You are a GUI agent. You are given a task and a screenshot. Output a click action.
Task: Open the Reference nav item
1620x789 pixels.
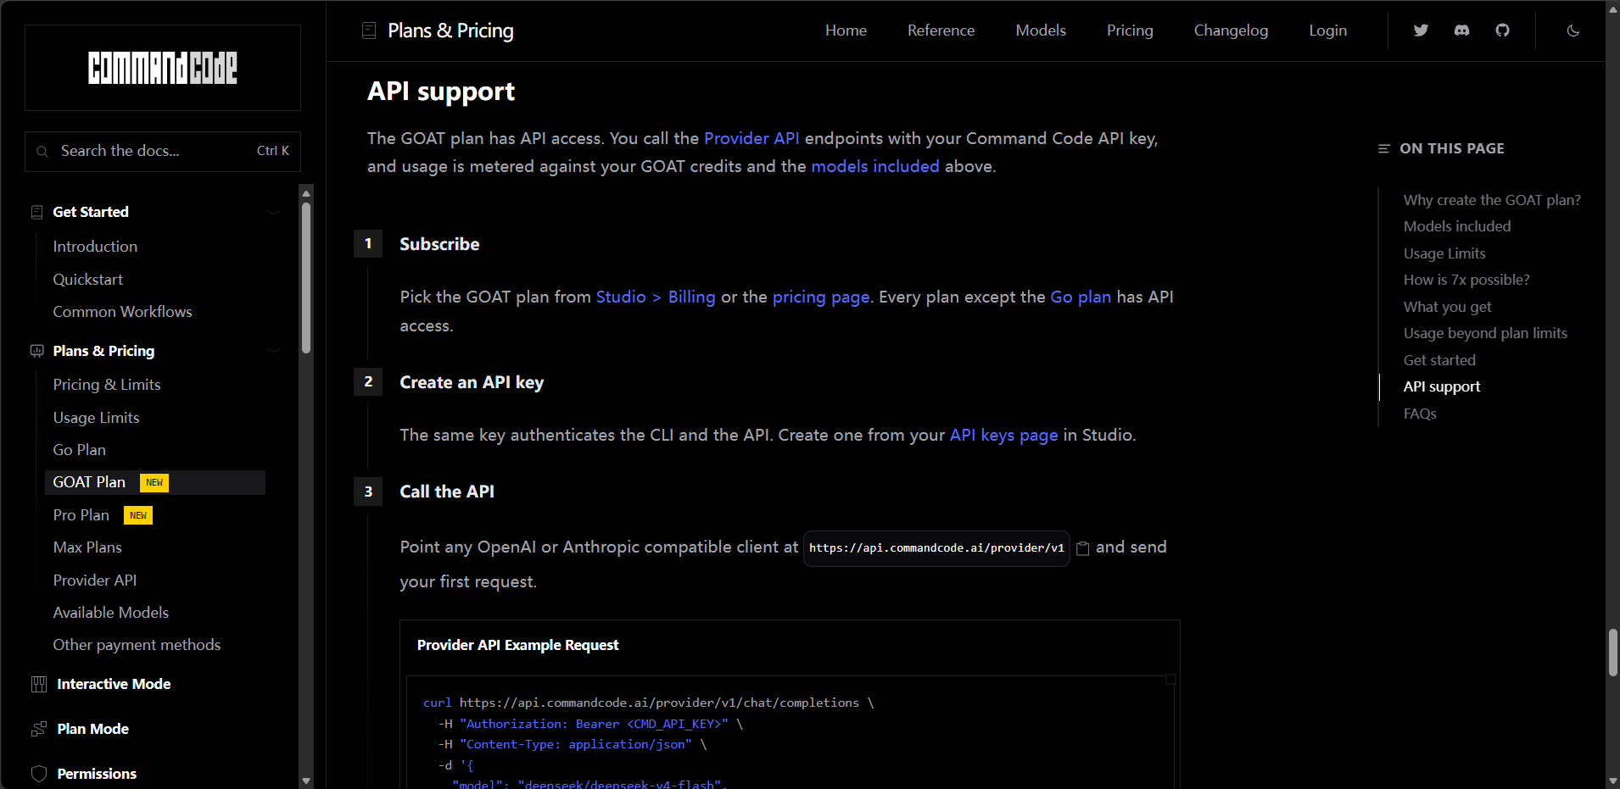click(941, 31)
